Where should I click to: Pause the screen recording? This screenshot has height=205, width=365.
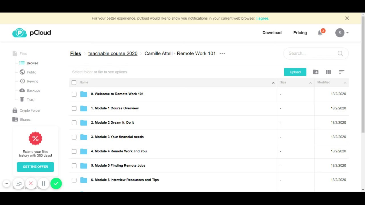click(43, 184)
